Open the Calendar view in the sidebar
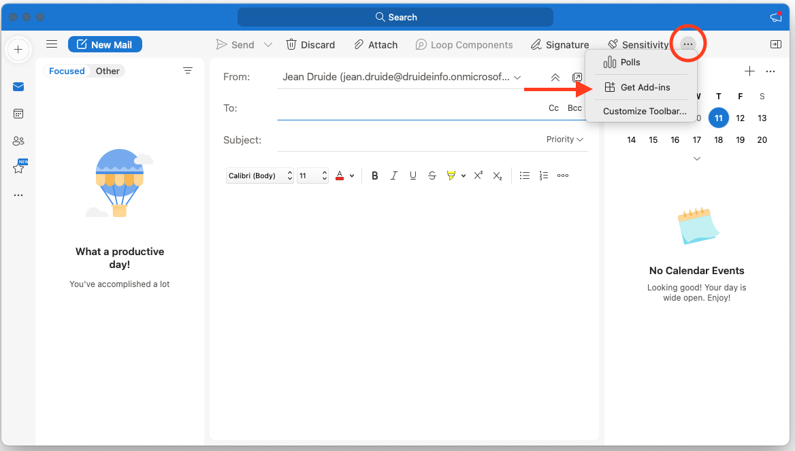This screenshot has width=795, height=451. (18, 114)
